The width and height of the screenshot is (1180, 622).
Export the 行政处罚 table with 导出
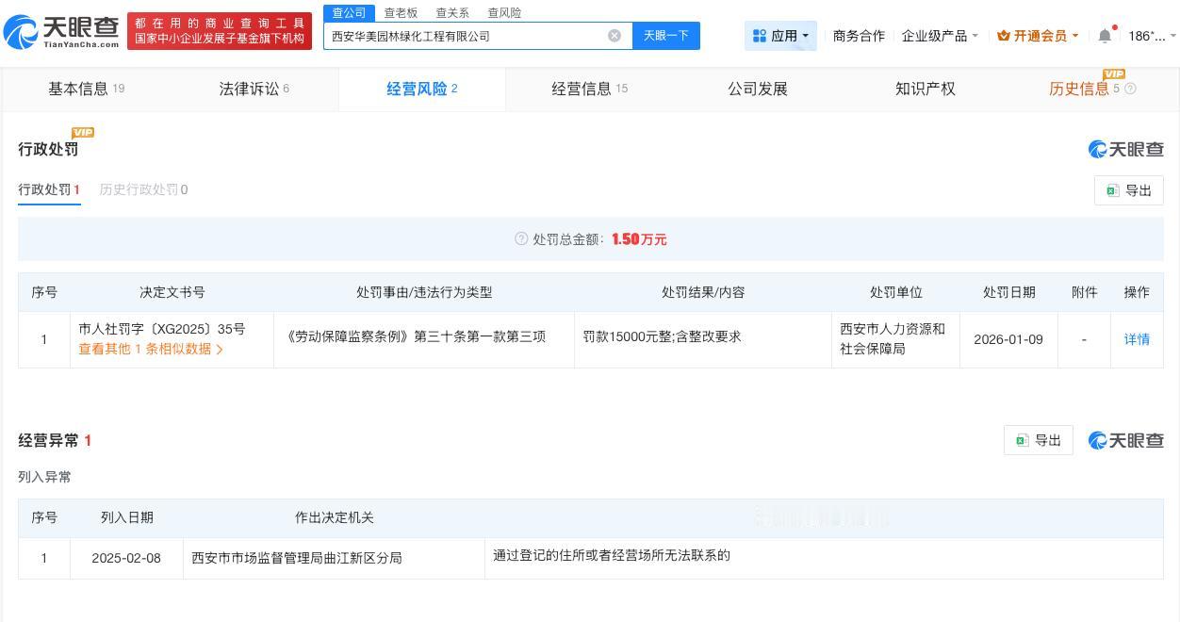1128,190
